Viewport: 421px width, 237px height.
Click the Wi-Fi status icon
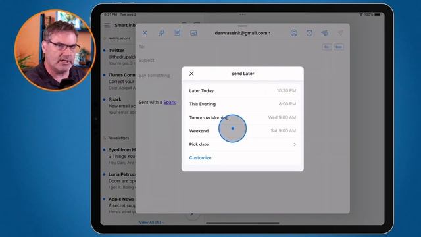[x=361, y=14]
